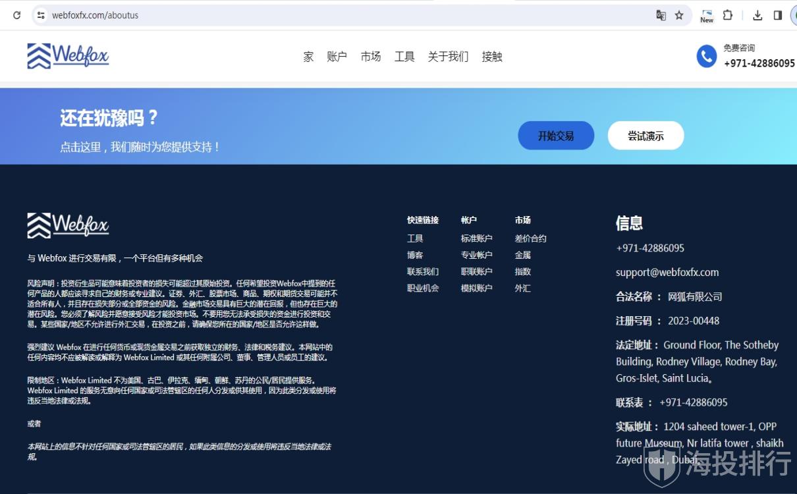Click the translate page icon
Image resolution: width=797 pixels, height=494 pixels.
[x=661, y=15]
